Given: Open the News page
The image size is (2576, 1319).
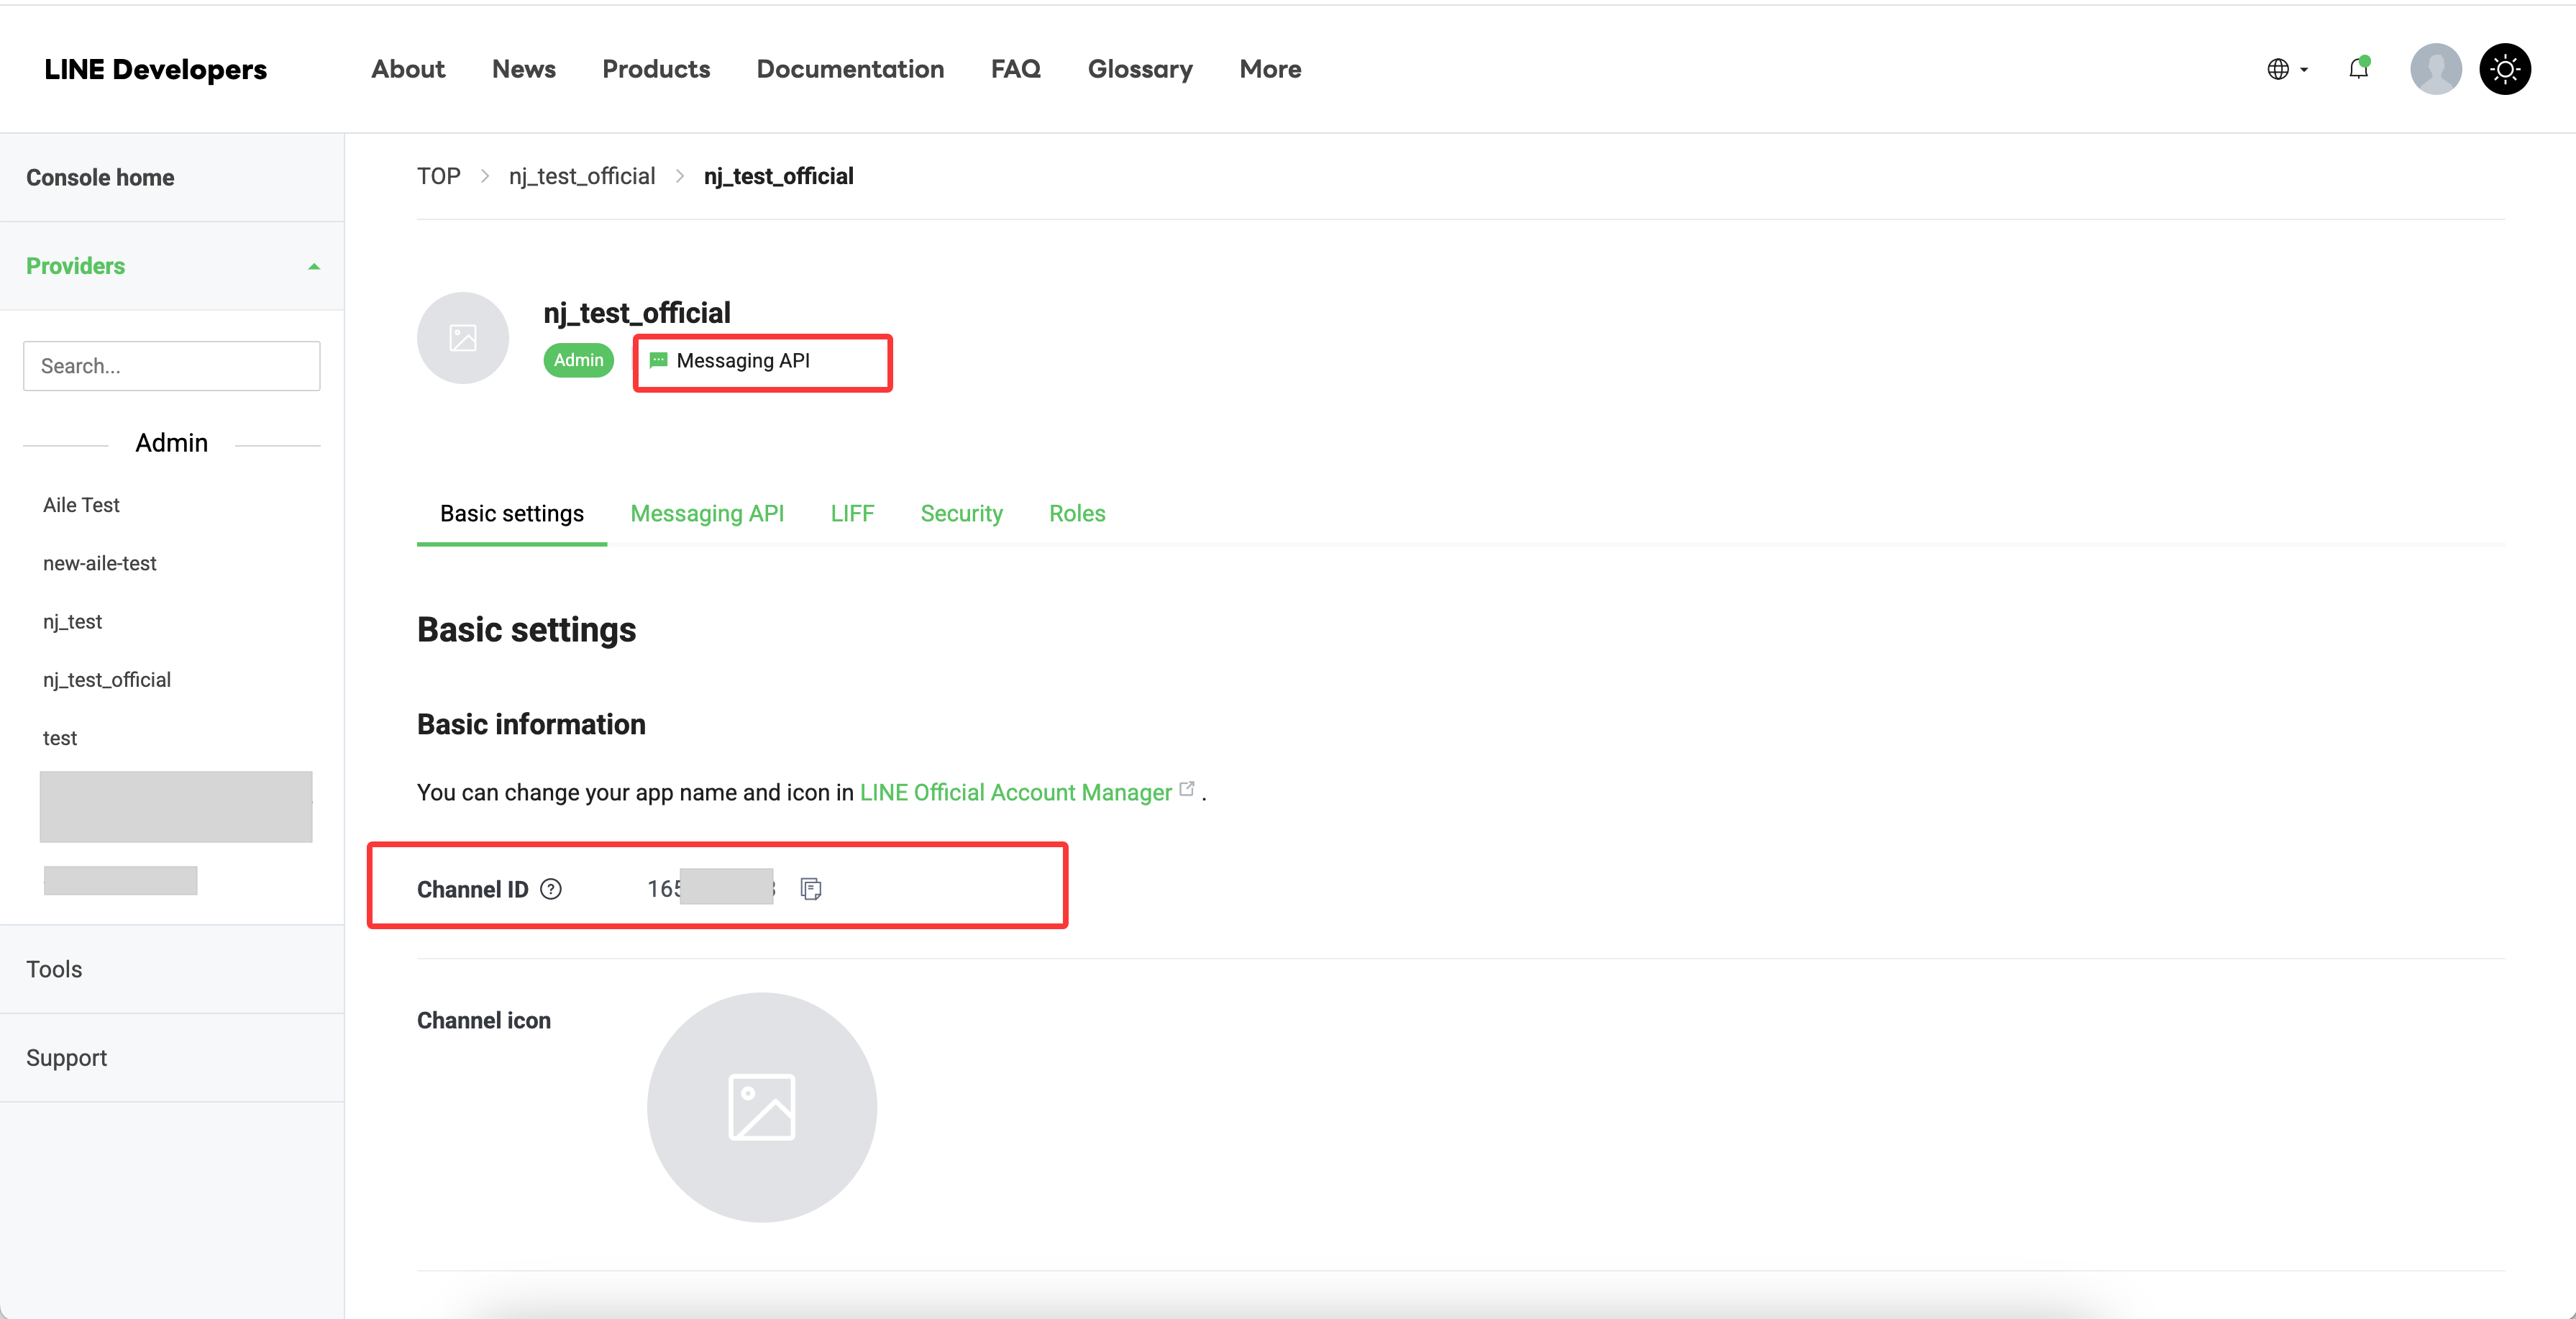Looking at the screenshot, I should tap(524, 69).
